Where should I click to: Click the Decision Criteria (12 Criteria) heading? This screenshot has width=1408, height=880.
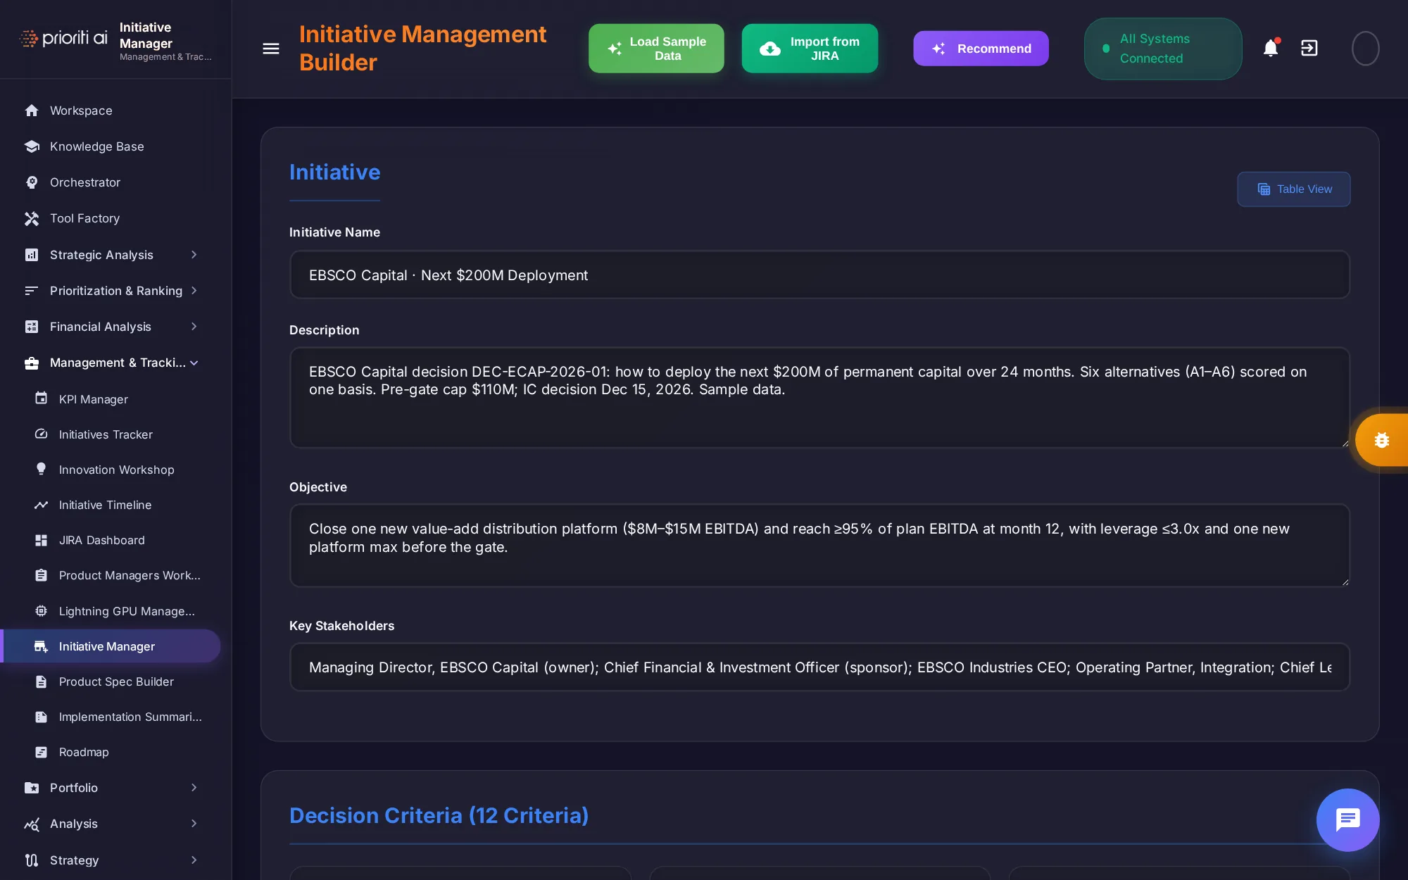coord(439,815)
